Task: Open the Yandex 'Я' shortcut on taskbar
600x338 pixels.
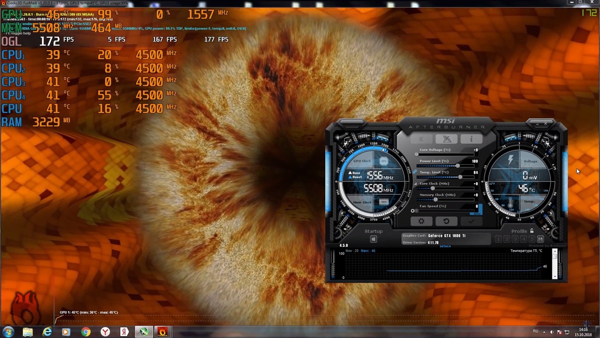Action: click(x=124, y=331)
